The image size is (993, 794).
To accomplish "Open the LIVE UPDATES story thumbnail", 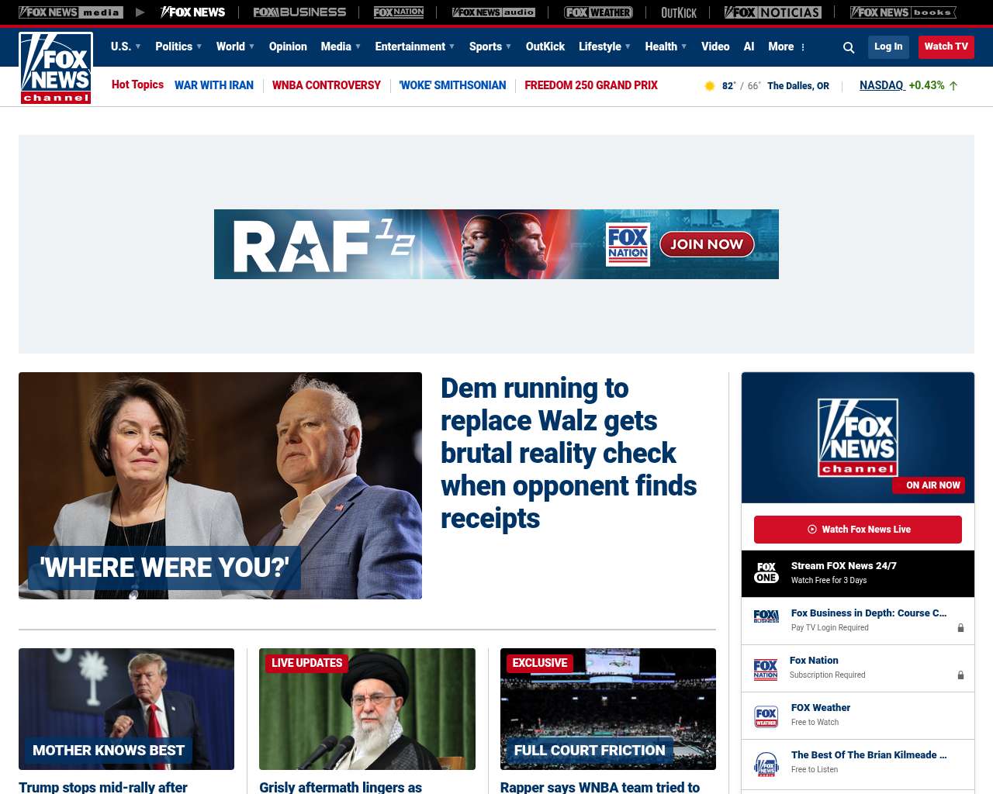I will tap(367, 709).
